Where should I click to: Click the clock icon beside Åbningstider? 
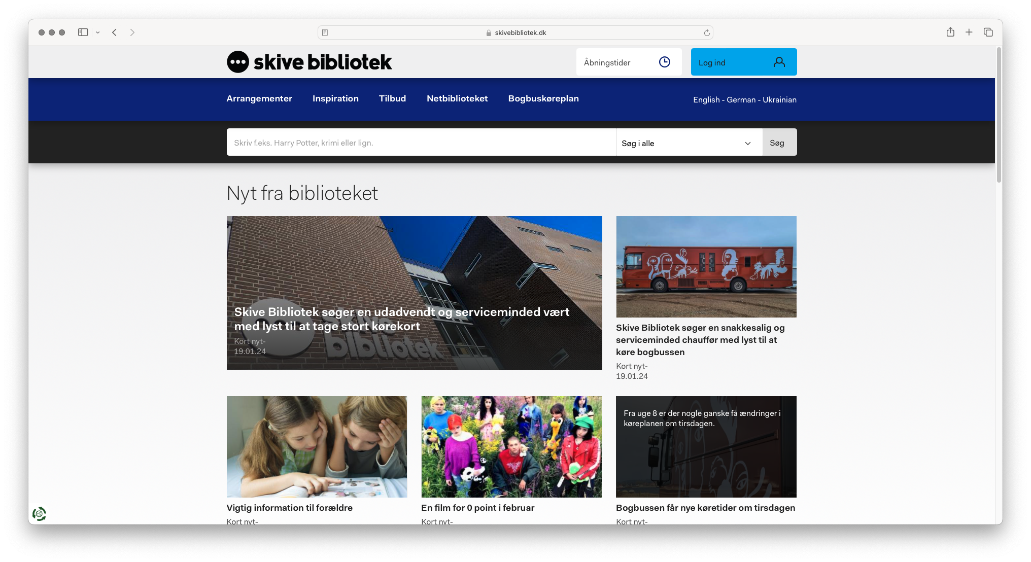pyautogui.click(x=665, y=62)
